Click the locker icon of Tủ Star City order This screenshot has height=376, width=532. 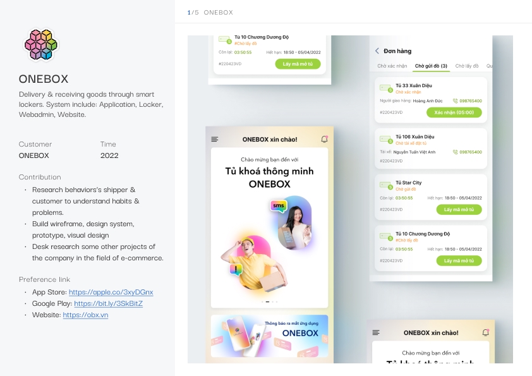386,186
